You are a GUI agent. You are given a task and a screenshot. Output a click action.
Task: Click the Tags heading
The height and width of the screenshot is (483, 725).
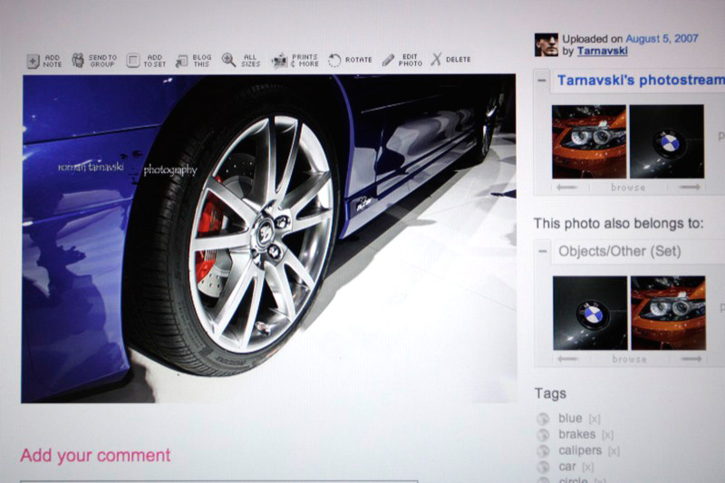click(550, 393)
